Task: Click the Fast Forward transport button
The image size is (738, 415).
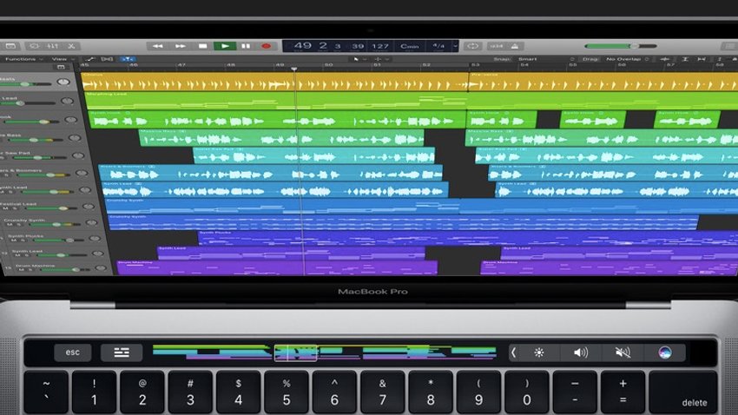Action: coord(180,46)
